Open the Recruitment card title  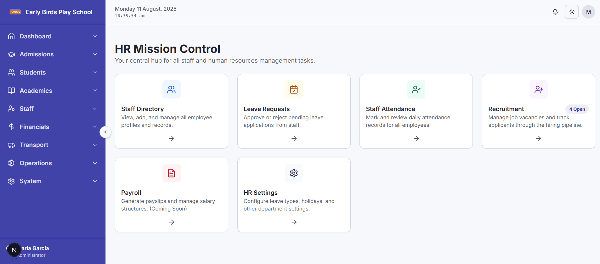pos(506,109)
